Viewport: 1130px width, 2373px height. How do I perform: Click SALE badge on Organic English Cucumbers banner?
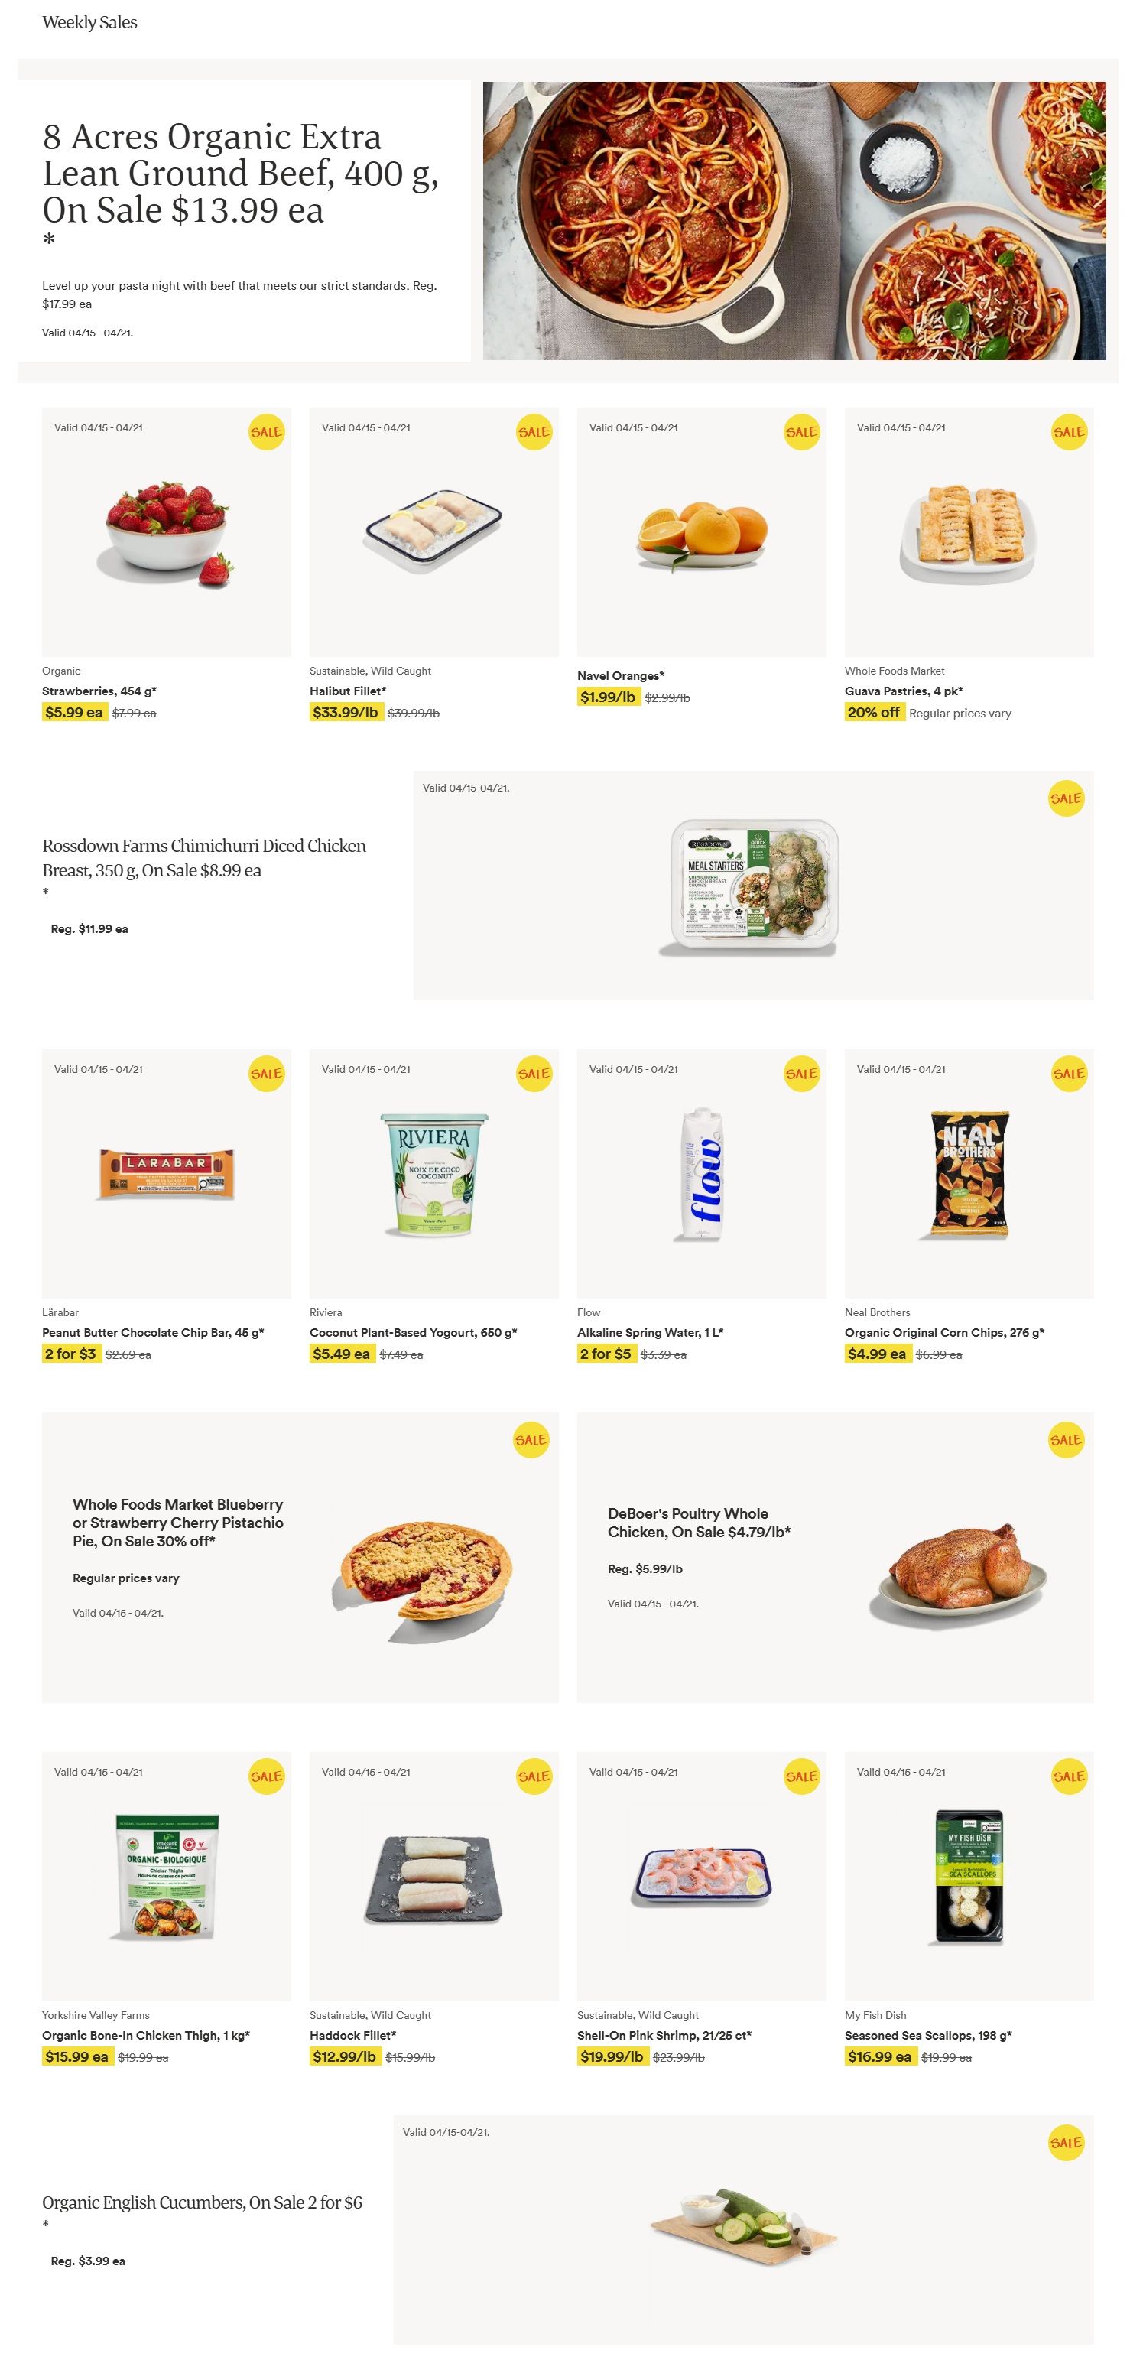tap(1066, 2143)
